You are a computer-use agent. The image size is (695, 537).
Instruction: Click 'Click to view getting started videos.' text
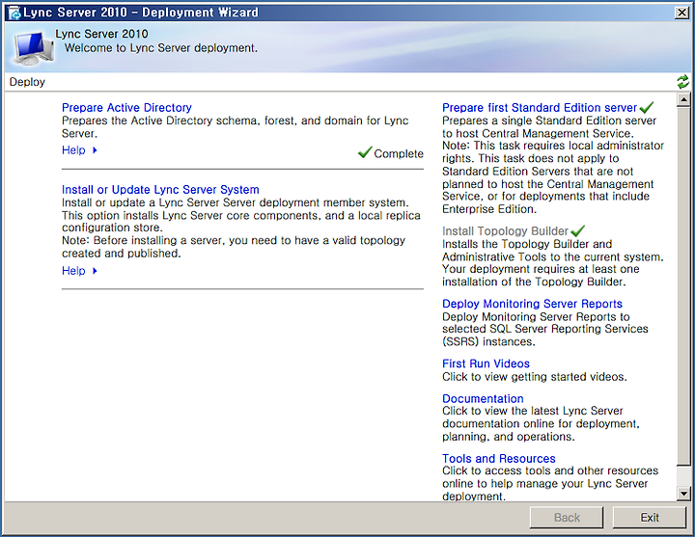point(535,377)
